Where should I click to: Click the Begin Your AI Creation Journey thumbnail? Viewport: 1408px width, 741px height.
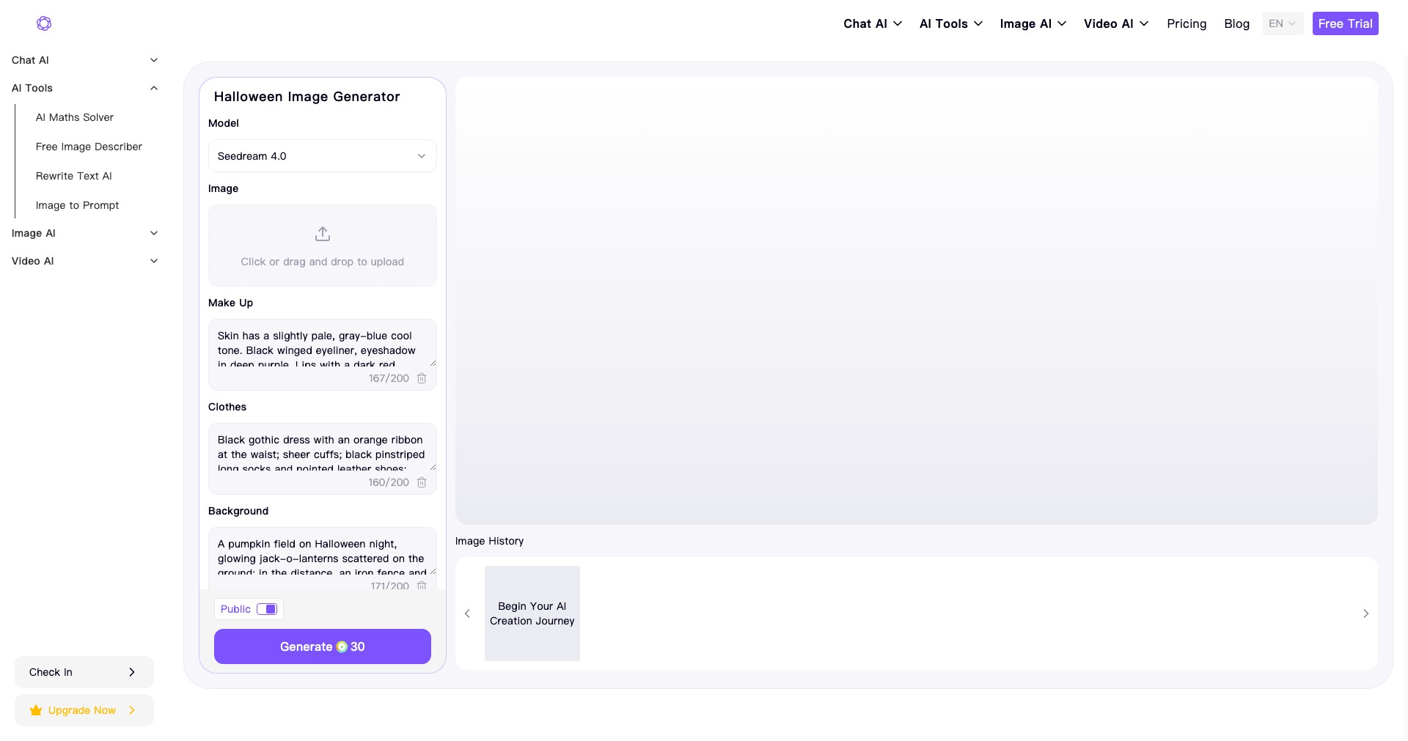pos(532,613)
